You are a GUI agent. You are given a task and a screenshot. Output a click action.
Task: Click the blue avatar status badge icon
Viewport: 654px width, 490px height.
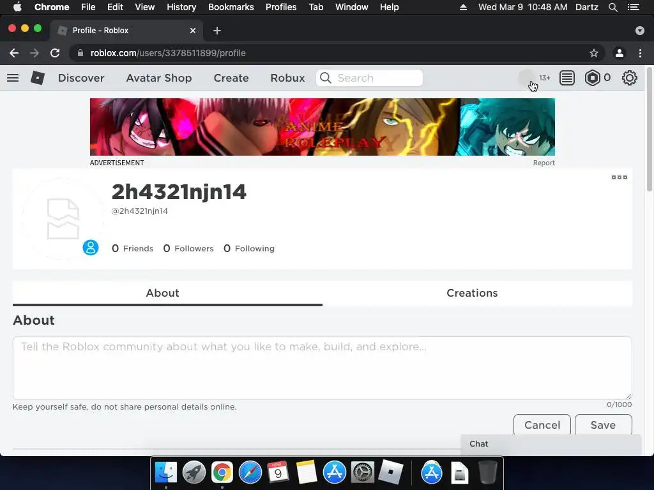click(91, 248)
